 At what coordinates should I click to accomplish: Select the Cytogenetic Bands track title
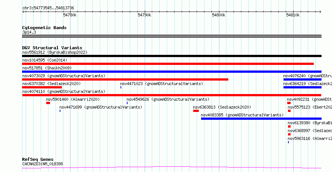(44, 28)
